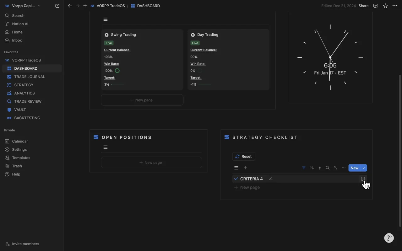Add New page under accounts gallery

tap(142, 100)
